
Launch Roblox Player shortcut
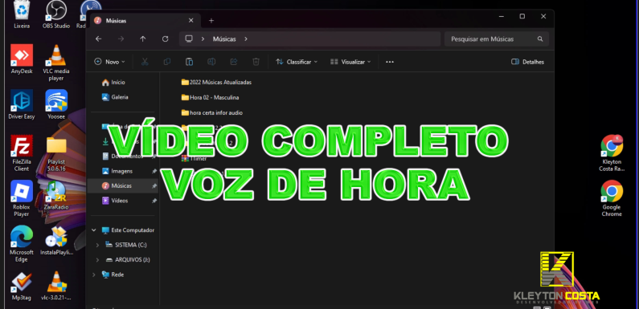pos(22,198)
